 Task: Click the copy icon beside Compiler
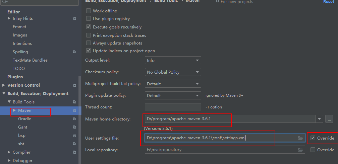(74, 152)
